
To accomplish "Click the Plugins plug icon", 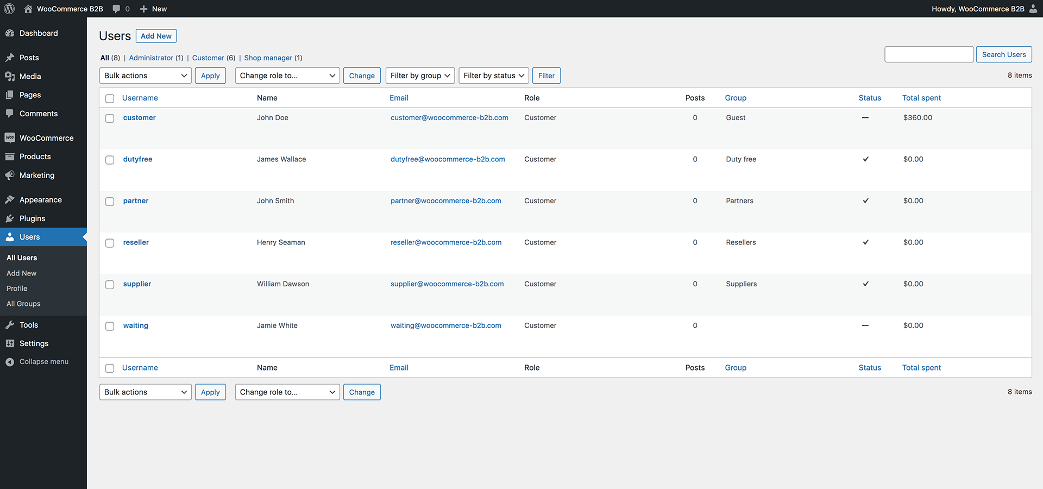I will pos(10,218).
